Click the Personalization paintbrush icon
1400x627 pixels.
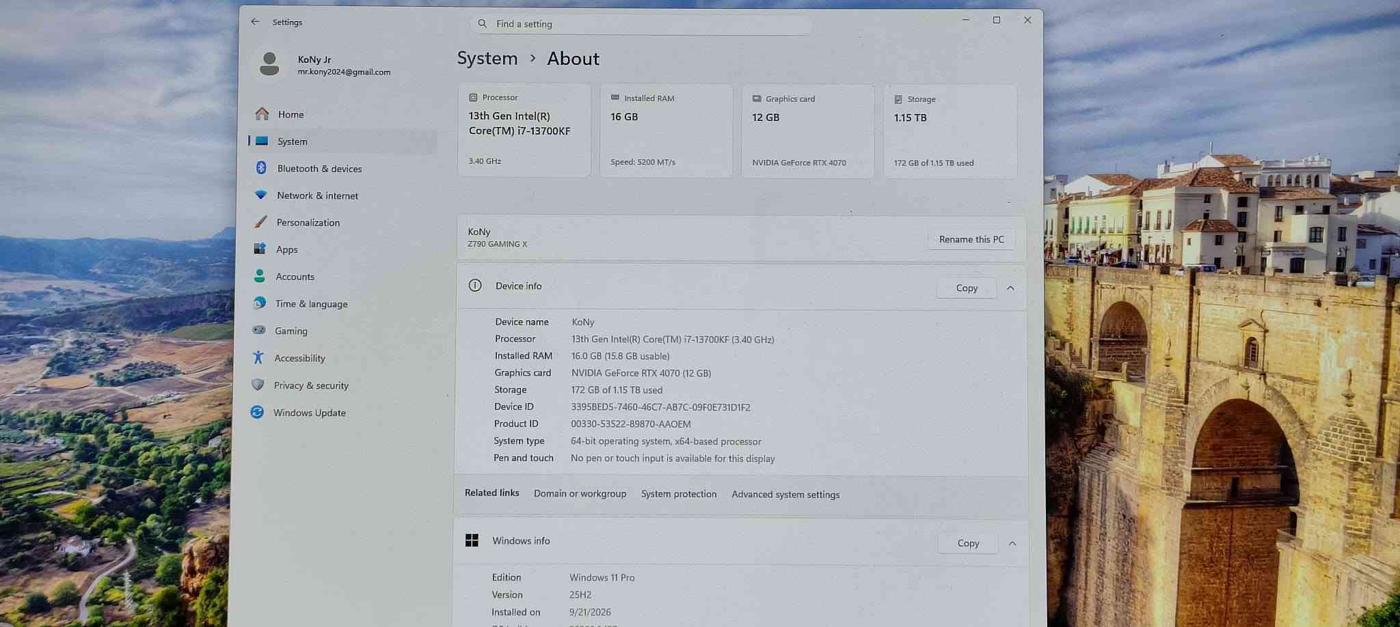(260, 222)
